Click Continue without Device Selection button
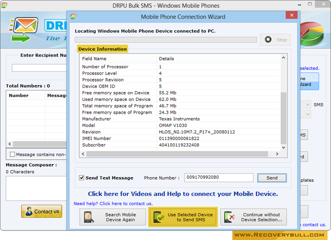The height and width of the screenshot is (240, 331). pyautogui.click(x=254, y=217)
